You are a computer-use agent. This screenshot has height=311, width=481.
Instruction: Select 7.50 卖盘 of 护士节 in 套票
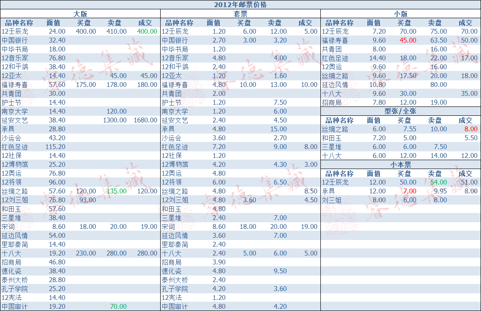280,102
